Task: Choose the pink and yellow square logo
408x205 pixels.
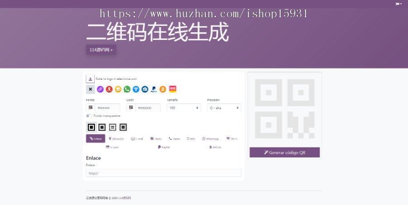Action: pyautogui.click(x=173, y=89)
